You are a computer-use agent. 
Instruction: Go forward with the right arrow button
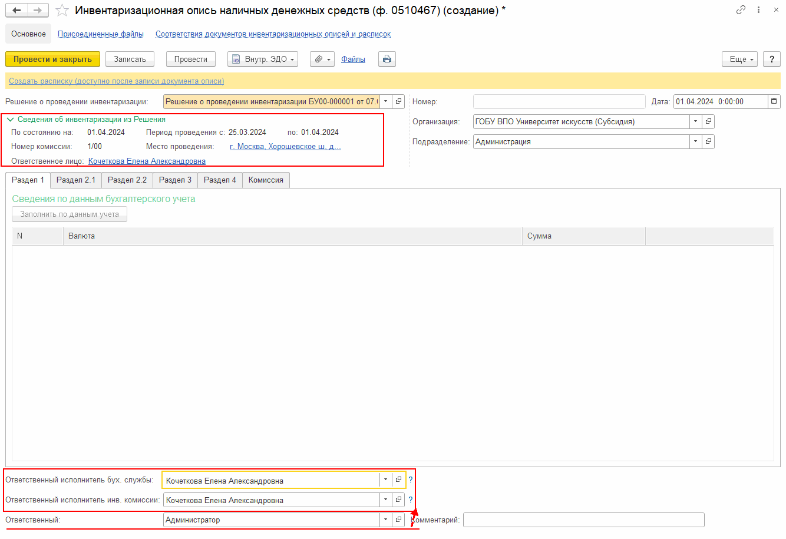[x=38, y=11]
